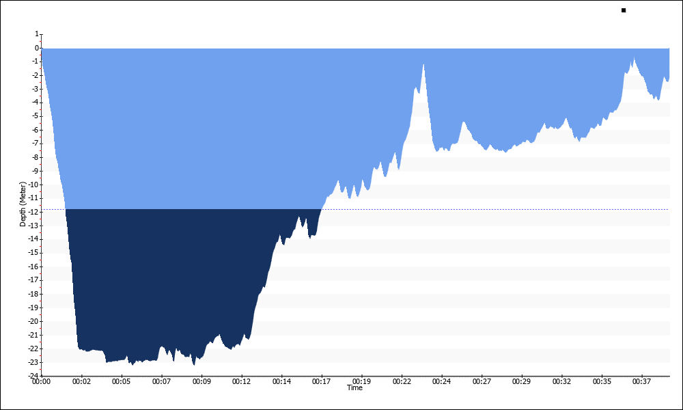
Task: Select the '-5' depth axis label
Action: pyautogui.click(x=35, y=116)
